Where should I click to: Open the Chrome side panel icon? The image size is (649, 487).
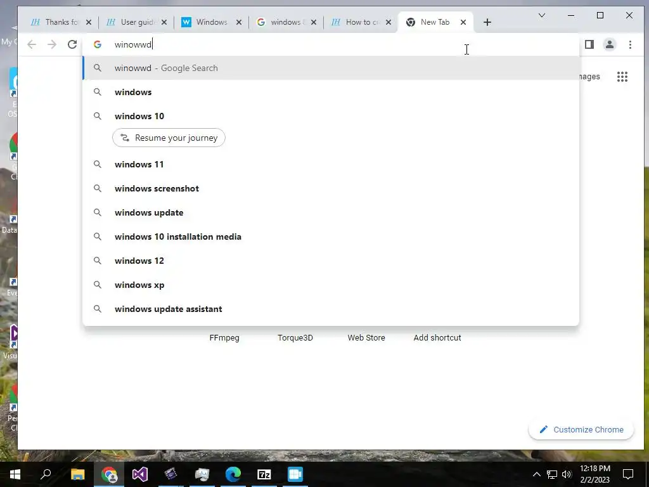589,44
